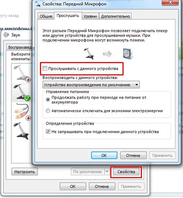This screenshot has width=183, height=198.
Task: Click 'Настроить' button
Action: 24,172
